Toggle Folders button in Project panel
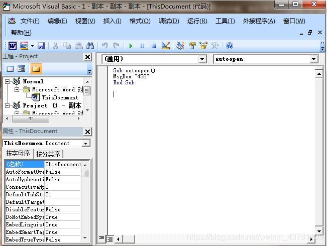The width and height of the screenshot is (328, 246). [36, 69]
